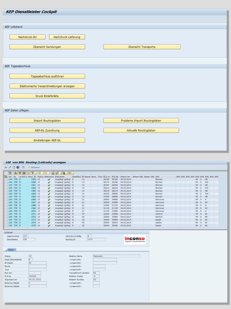Click row selector for Rout. ID 1572
The height and width of the screenshot is (309, 231).
pos(6,217)
